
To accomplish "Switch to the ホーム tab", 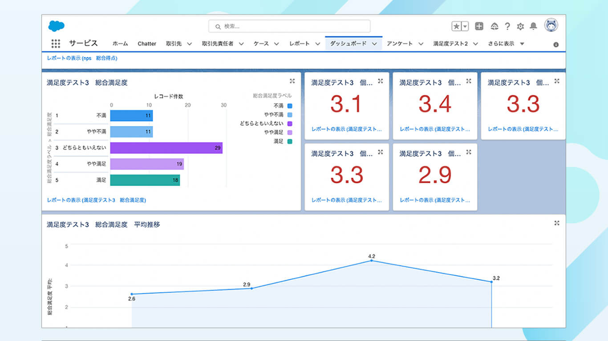I will click(x=120, y=44).
